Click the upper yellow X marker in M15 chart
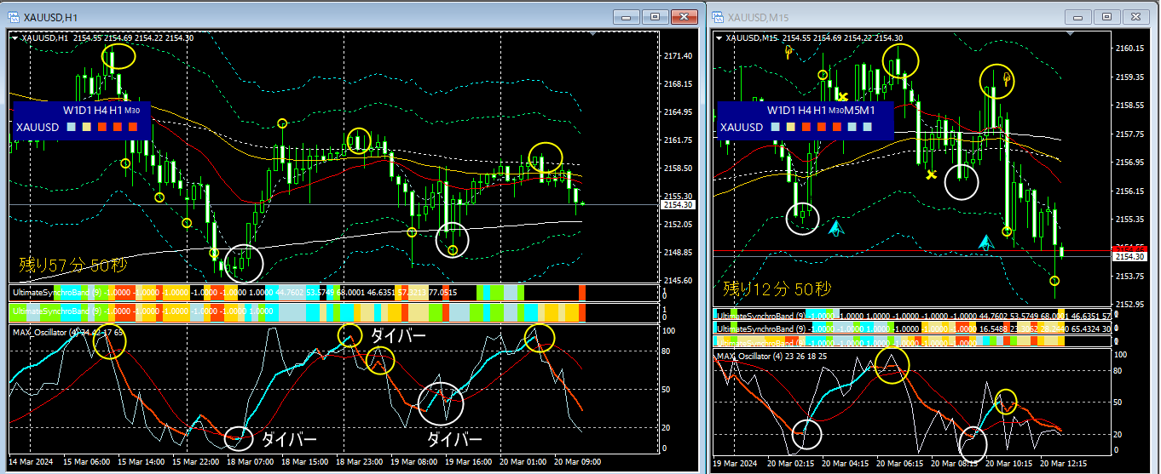1161x474 pixels. (842, 96)
